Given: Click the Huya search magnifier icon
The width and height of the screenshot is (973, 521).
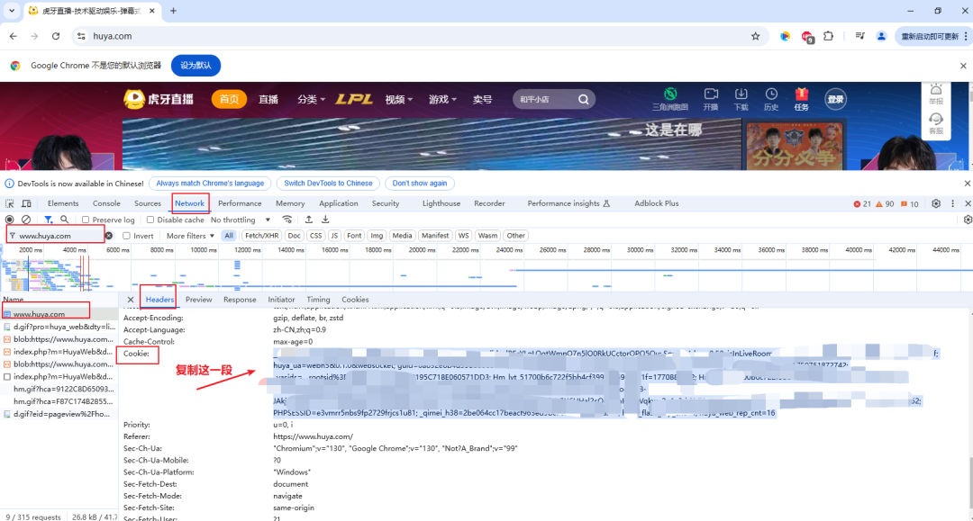Looking at the screenshot, I should pyautogui.click(x=583, y=99).
